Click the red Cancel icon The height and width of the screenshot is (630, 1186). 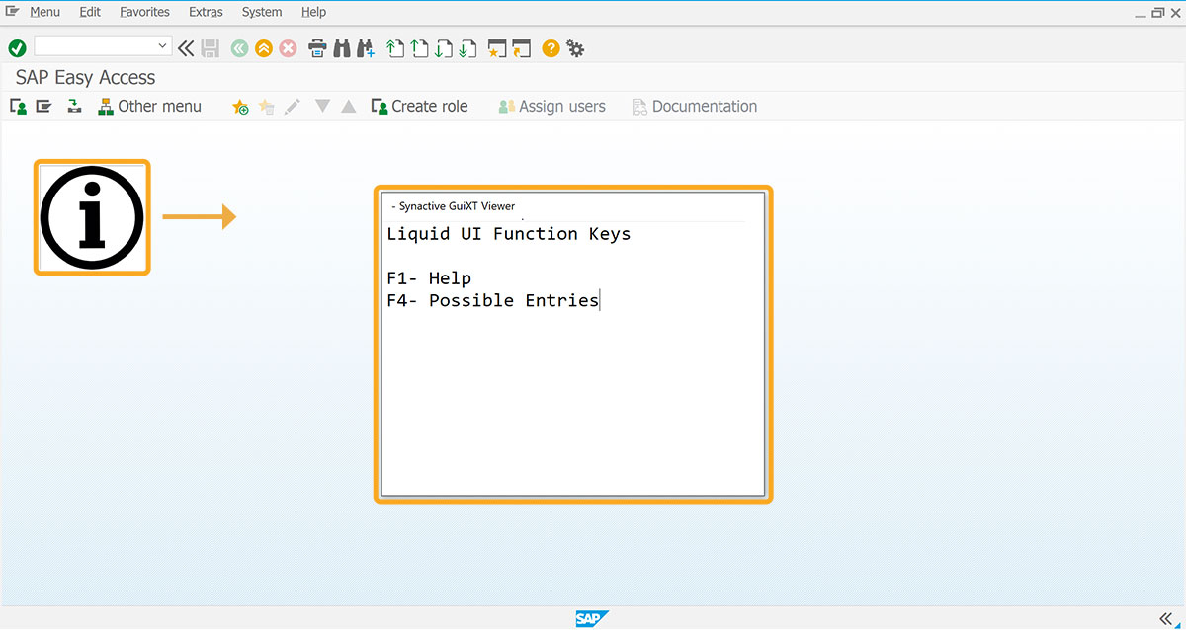tap(288, 47)
